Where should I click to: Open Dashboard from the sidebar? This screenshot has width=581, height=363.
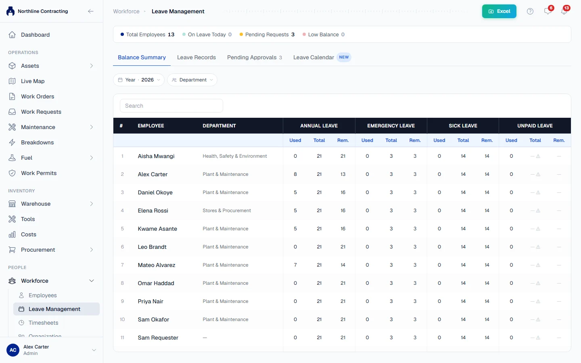tap(52, 35)
